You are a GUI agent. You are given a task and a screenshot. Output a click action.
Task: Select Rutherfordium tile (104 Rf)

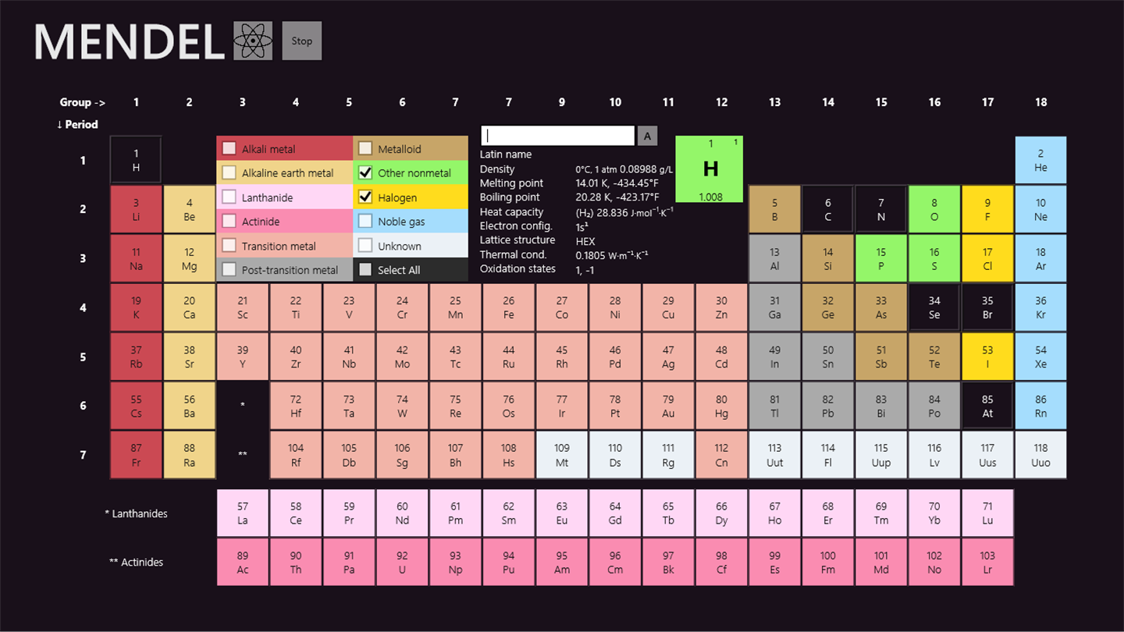[x=296, y=455]
